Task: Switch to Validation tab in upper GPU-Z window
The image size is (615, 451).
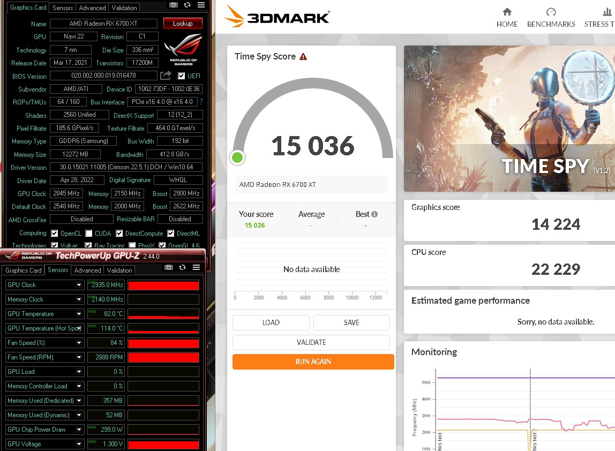Action: click(x=124, y=8)
